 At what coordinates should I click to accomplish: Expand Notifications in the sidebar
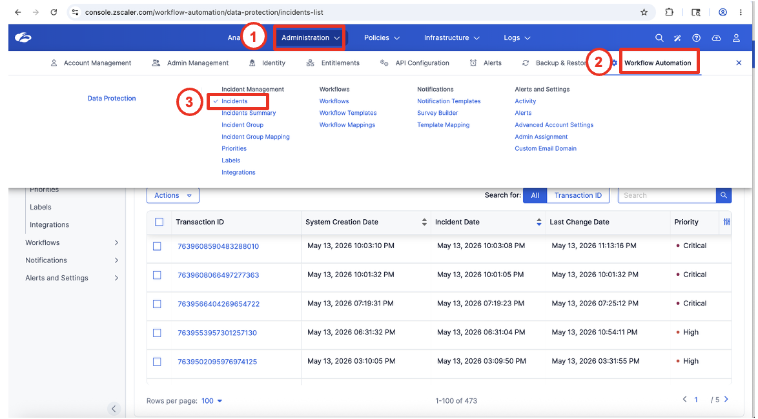tap(72, 260)
